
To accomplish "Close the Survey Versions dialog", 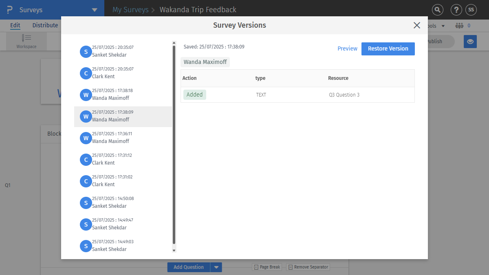I will [x=417, y=25].
